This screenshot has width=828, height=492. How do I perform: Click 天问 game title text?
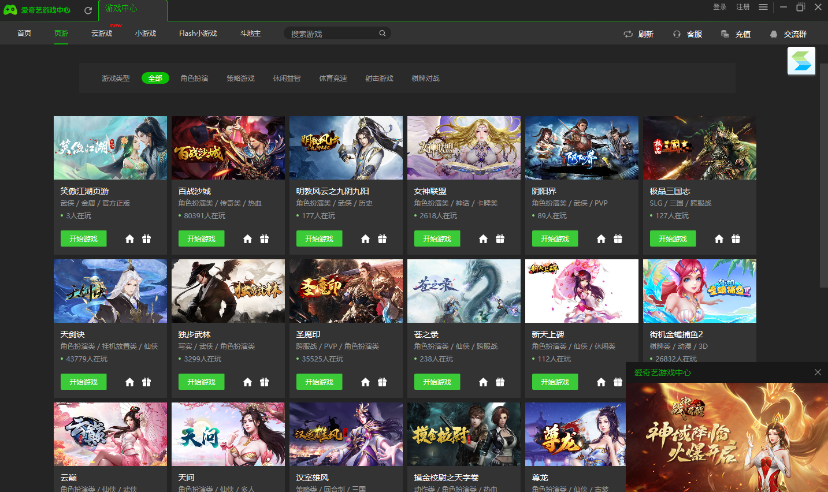187,478
